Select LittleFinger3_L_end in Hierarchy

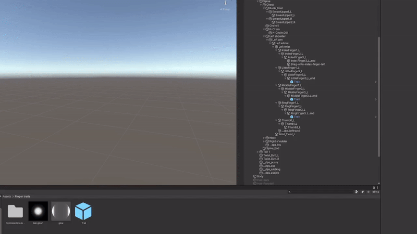pos(303,79)
